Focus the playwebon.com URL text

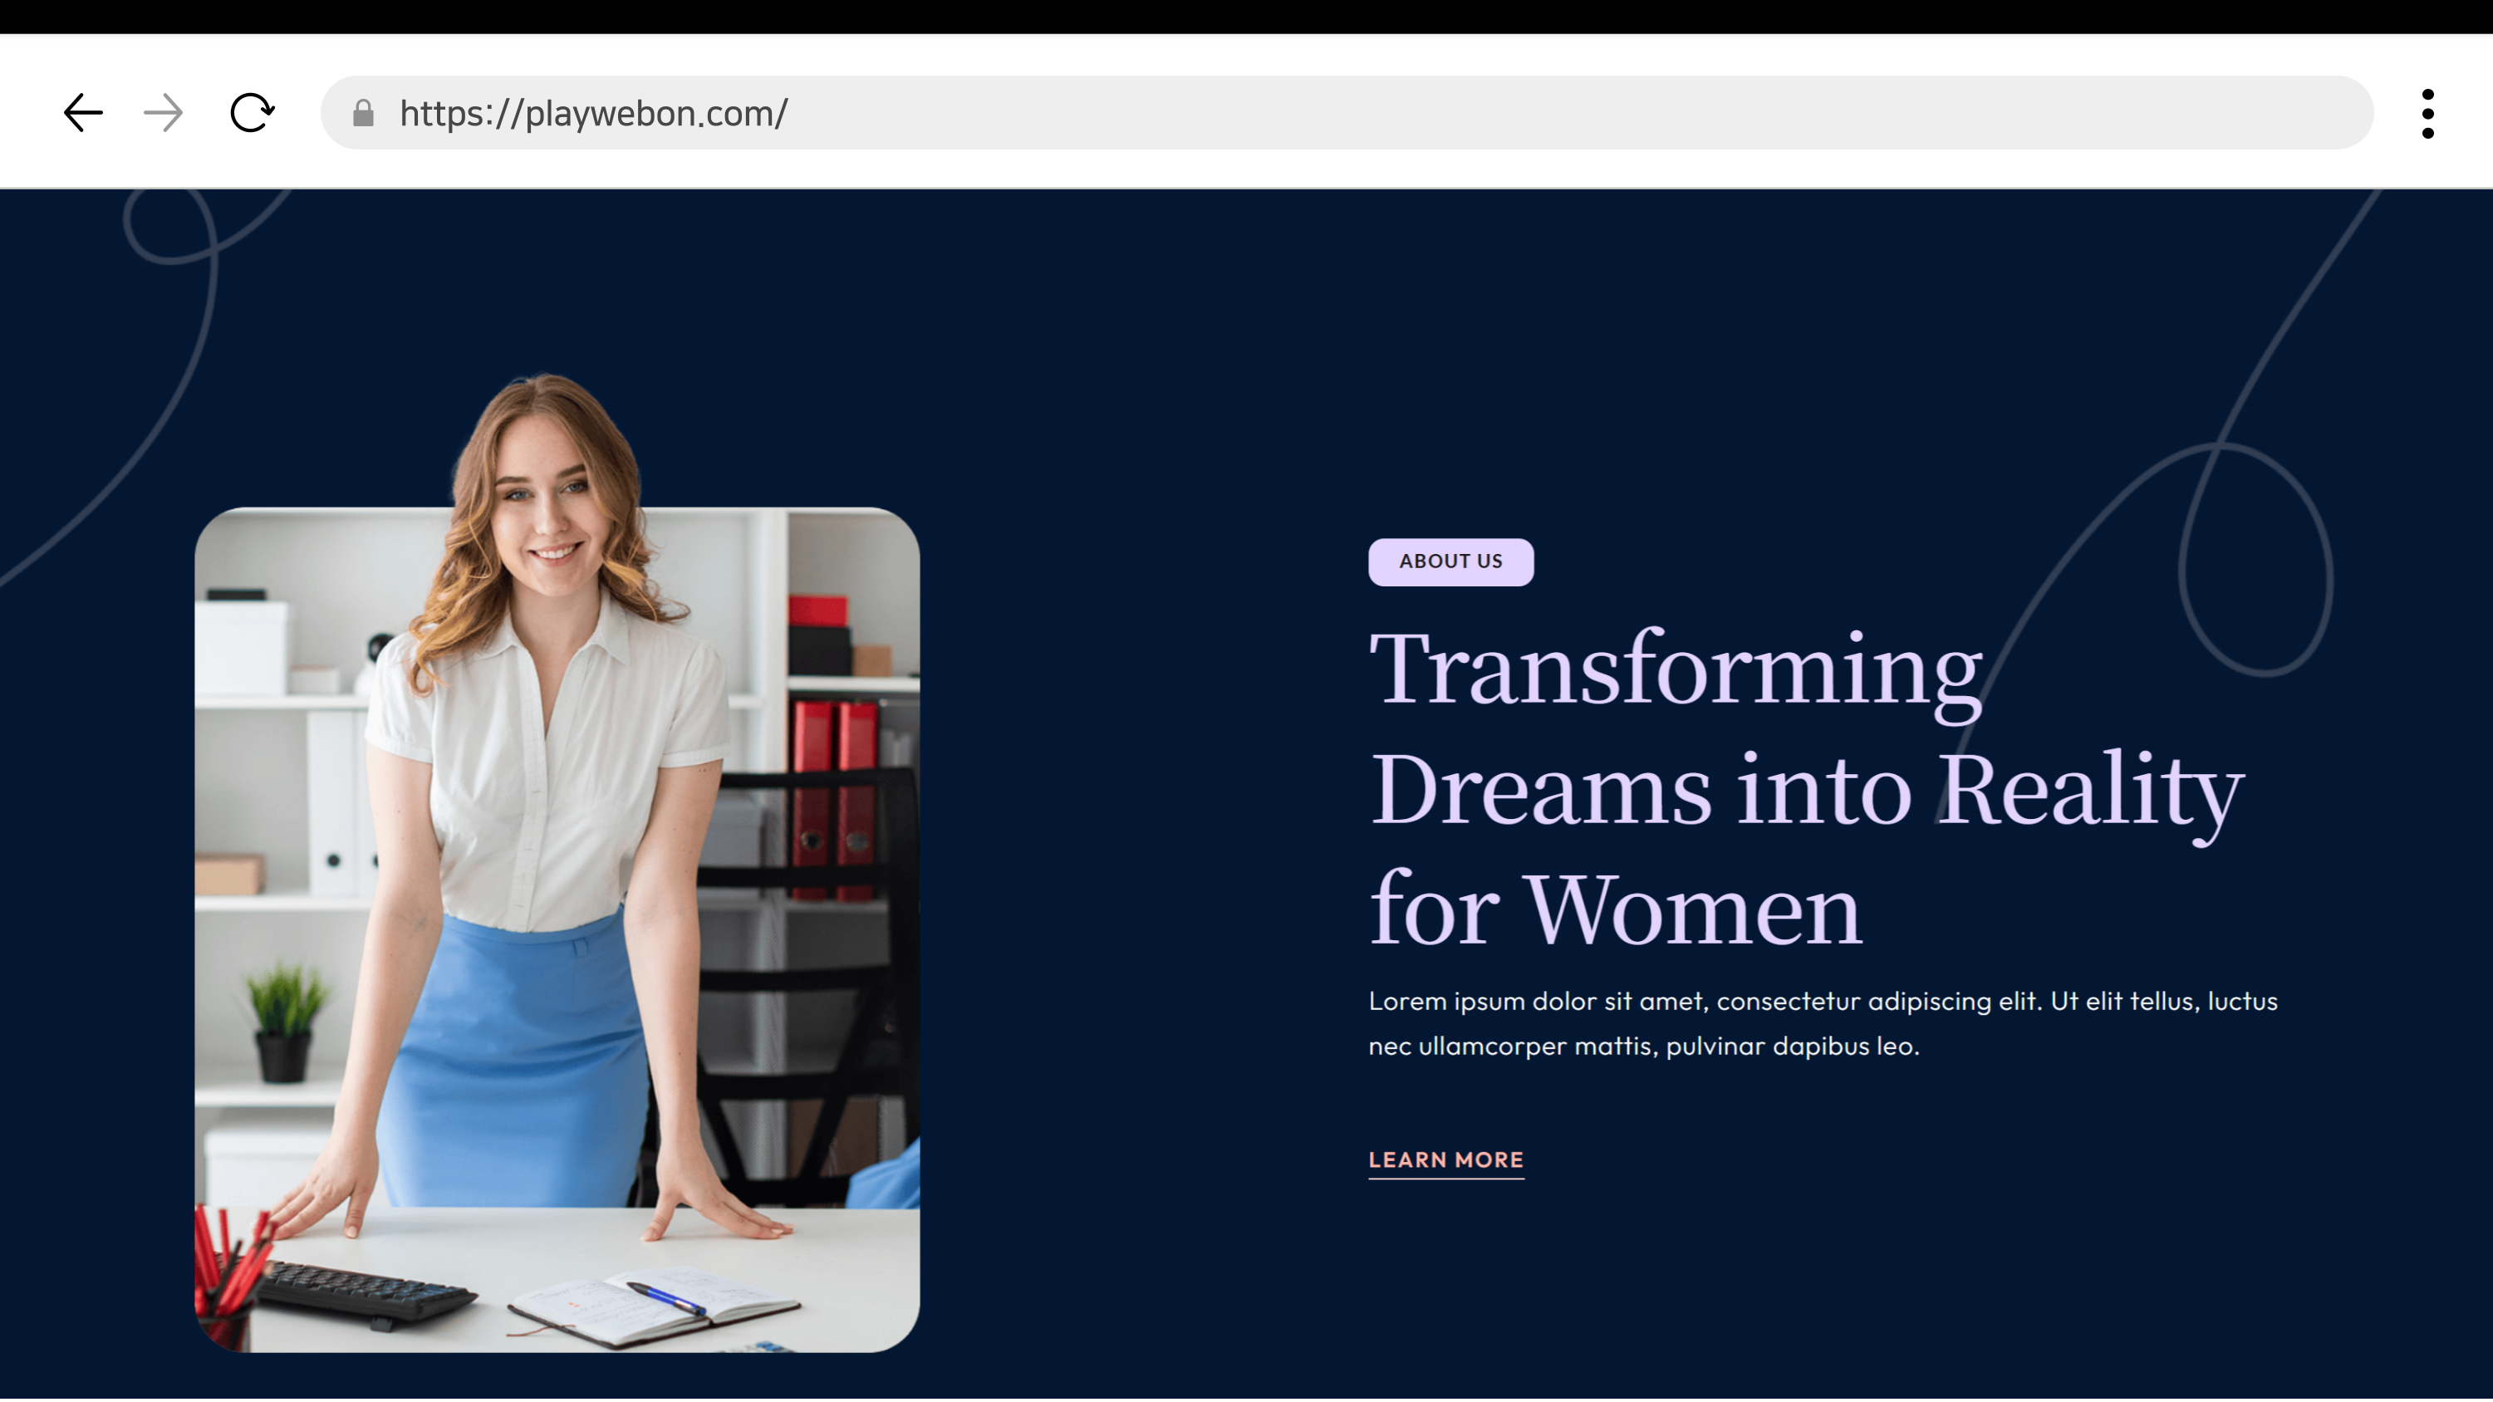[x=593, y=113]
